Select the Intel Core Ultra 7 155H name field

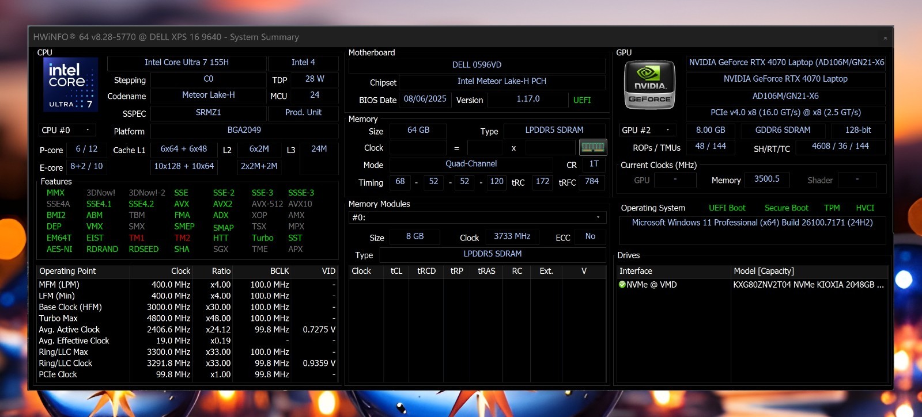tap(187, 62)
